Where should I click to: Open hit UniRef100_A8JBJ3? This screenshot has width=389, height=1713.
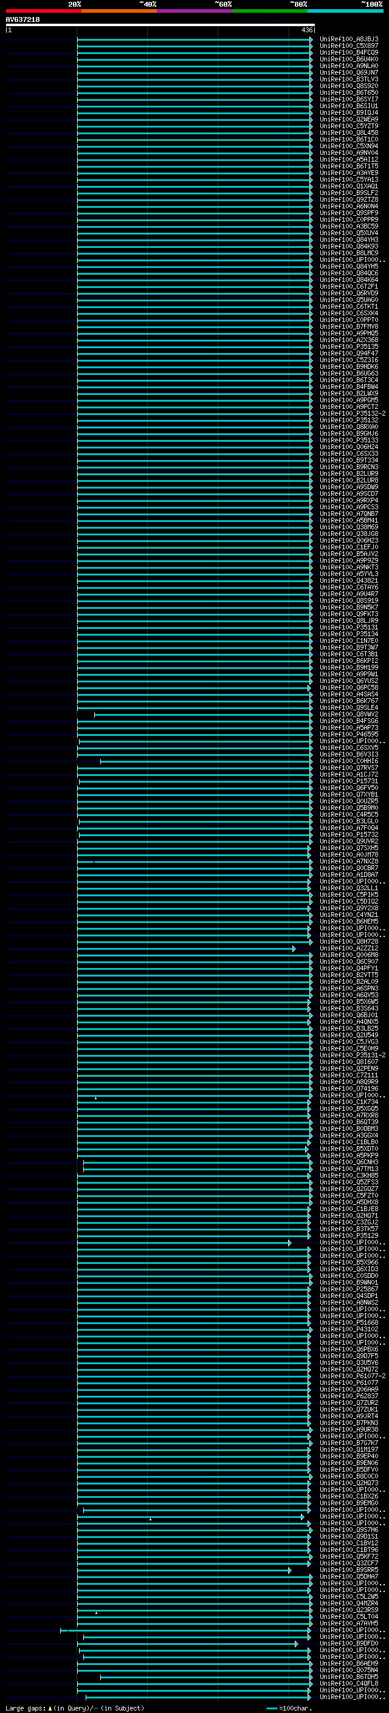click(348, 39)
